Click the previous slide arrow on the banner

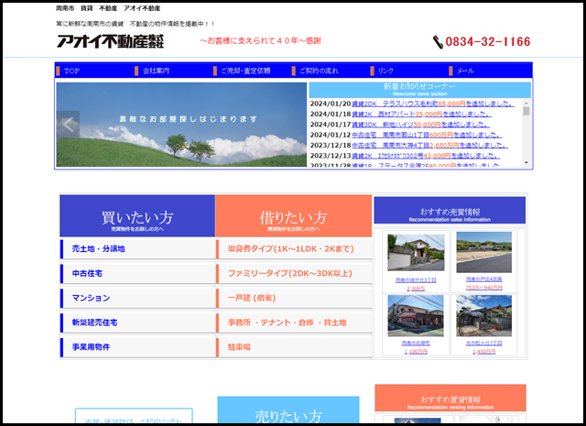(x=68, y=125)
